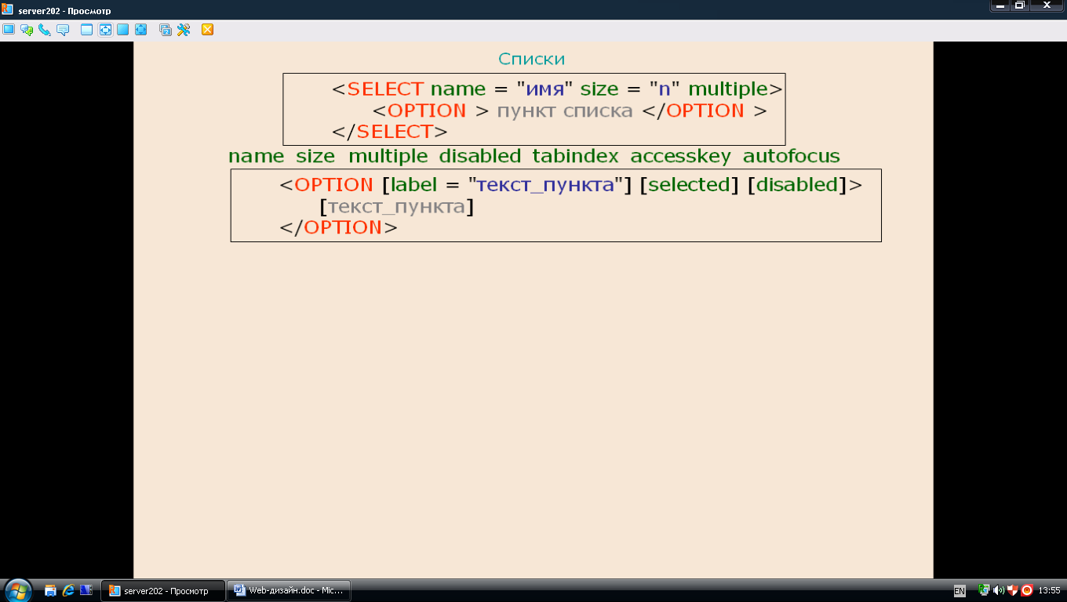Click the third quick launch window switcher icon
This screenshot has height=602, width=1067.
pos(86,590)
